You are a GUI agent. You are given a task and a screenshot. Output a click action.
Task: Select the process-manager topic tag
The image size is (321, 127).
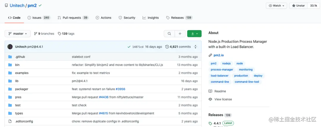click(x=222, y=70)
